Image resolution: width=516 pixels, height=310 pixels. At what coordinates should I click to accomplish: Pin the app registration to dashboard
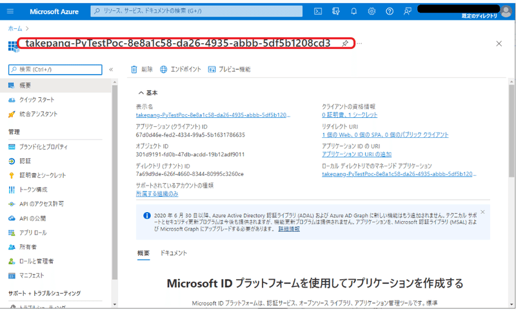pos(345,43)
